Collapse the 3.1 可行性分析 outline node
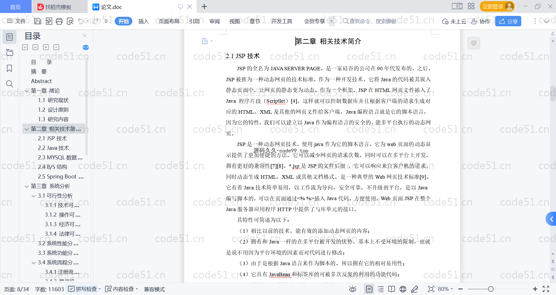Screen dimensions: 556x295 34,196
